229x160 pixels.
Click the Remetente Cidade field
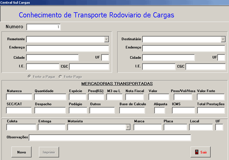pyautogui.click(x=53, y=58)
